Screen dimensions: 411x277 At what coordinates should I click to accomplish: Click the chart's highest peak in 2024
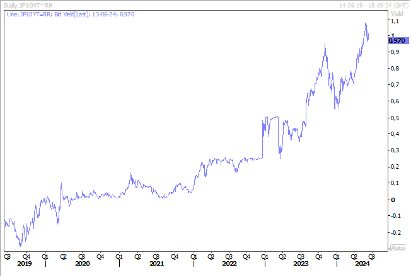click(366, 24)
